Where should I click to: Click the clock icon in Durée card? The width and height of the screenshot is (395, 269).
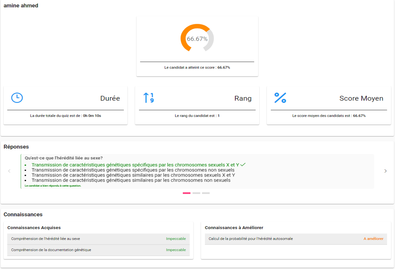[17, 98]
